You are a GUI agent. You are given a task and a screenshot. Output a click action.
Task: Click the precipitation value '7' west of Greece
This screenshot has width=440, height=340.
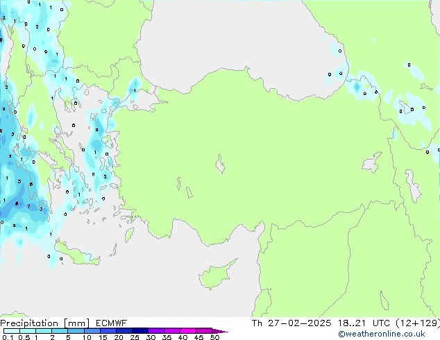point(28,206)
